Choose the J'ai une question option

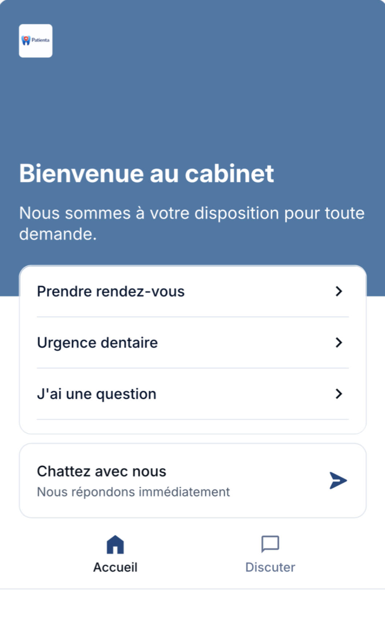coord(97,394)
